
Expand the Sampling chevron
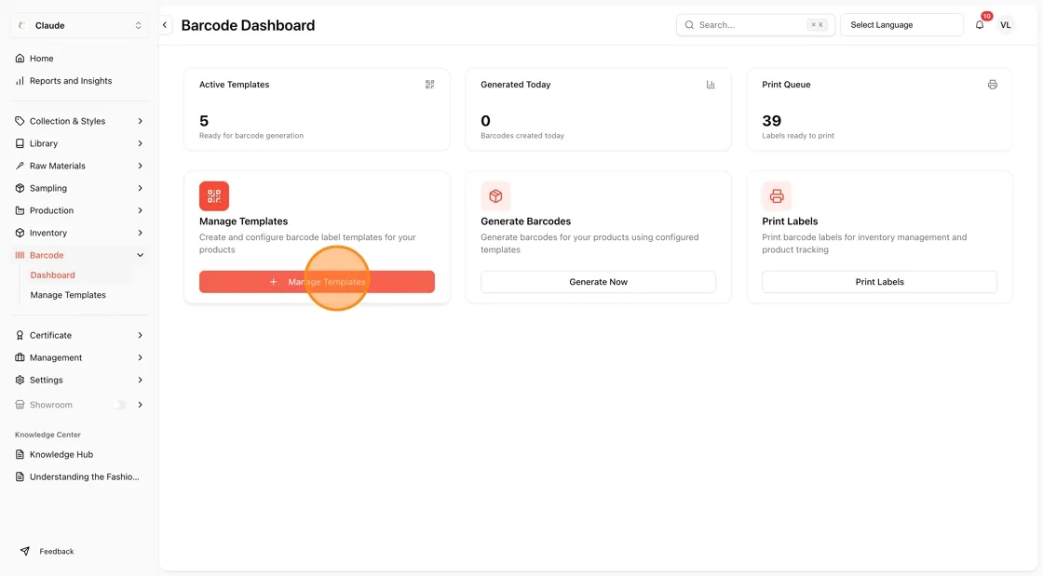tap(141, 188)
